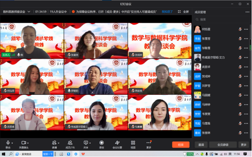The width and height of the screenshot is (252, 157).
Task: Toggle mute icon for 何钰星 in member list
Action: (240, 29)
